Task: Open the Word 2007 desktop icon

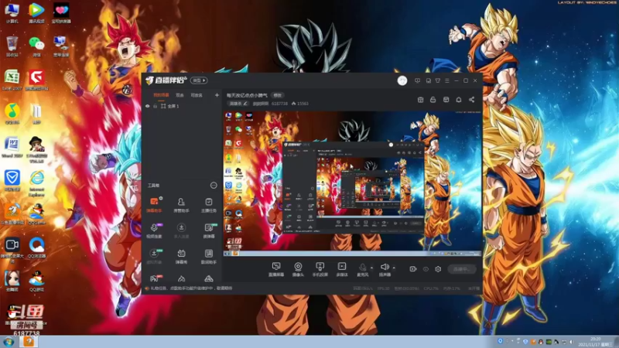Action: 12,148
